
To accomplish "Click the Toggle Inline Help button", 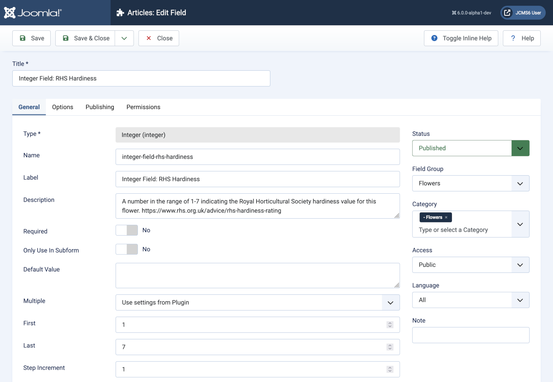I will point(461,38).
